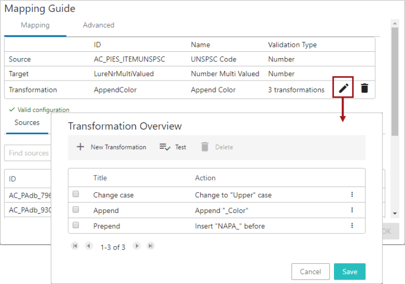405x284 pixels.
Task: Go to first page of transformations
Action: point(75,246)
